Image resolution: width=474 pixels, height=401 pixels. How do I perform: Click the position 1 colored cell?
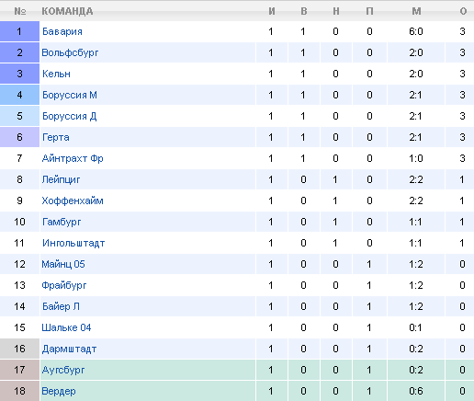point(19,31)
